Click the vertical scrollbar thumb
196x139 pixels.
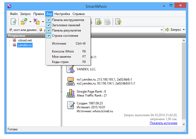point(184,81)
